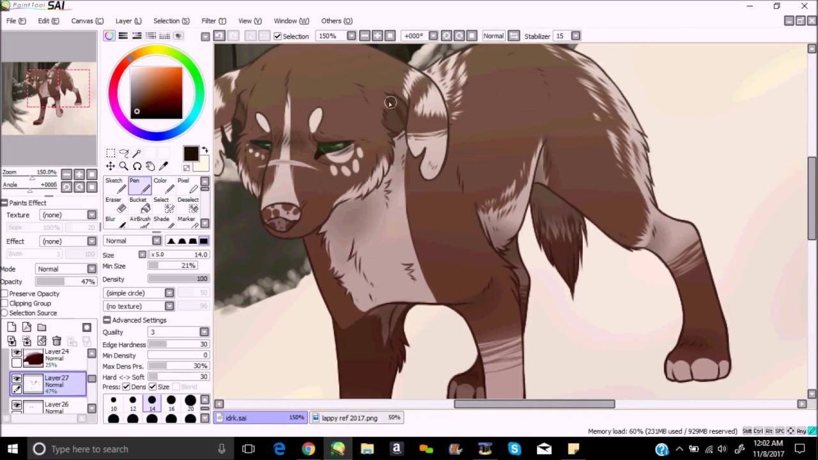Choose the Pen brush tool

139,185
